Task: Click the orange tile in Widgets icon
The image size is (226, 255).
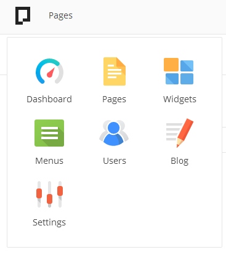Action: (171, 65)
